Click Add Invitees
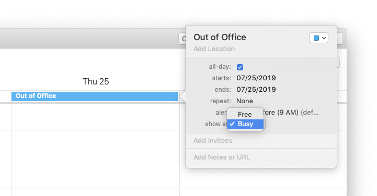 pyautogui.click(x=213, y=140)
